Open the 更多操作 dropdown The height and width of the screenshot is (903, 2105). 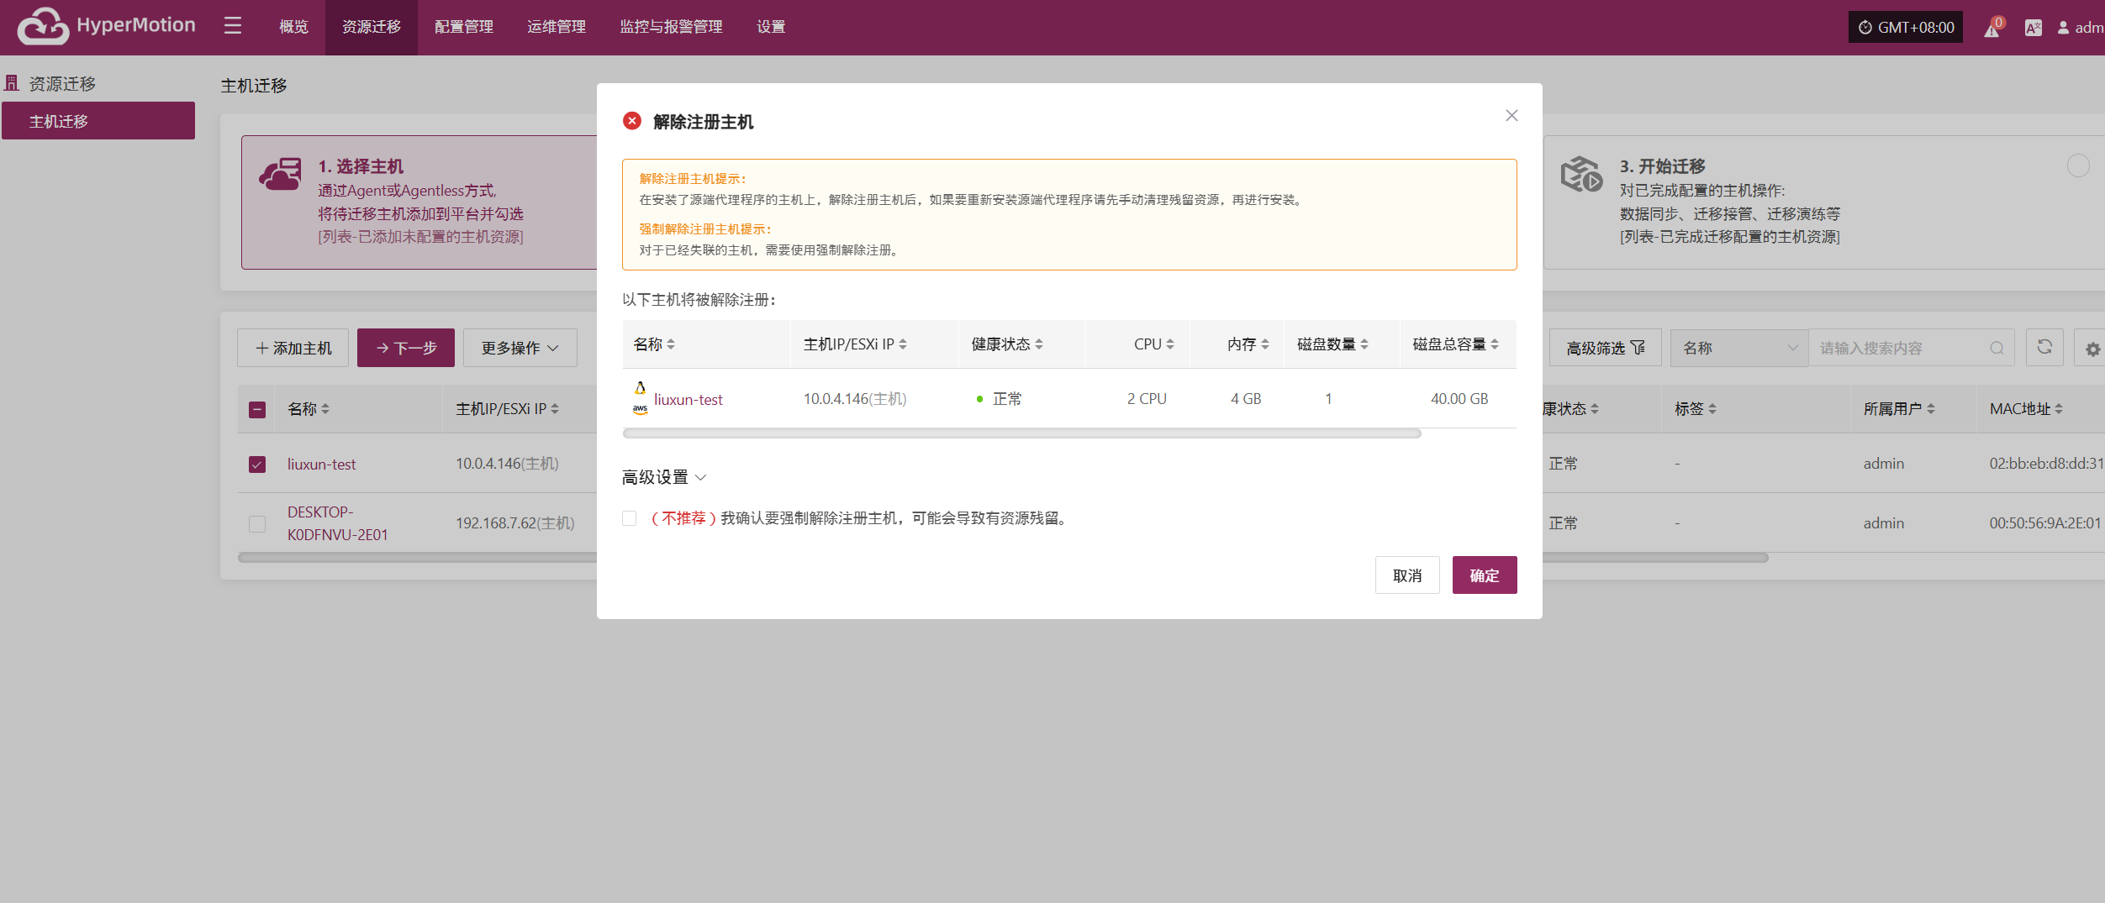tap(520, 348)
